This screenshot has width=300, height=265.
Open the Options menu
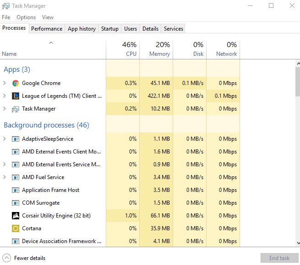(26, 17)
